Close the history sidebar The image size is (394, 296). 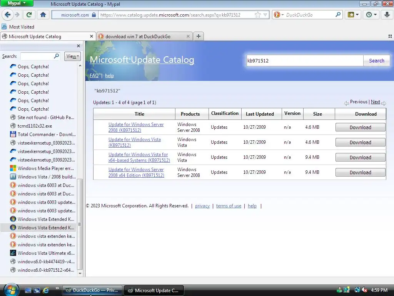(x=78, y=46)
